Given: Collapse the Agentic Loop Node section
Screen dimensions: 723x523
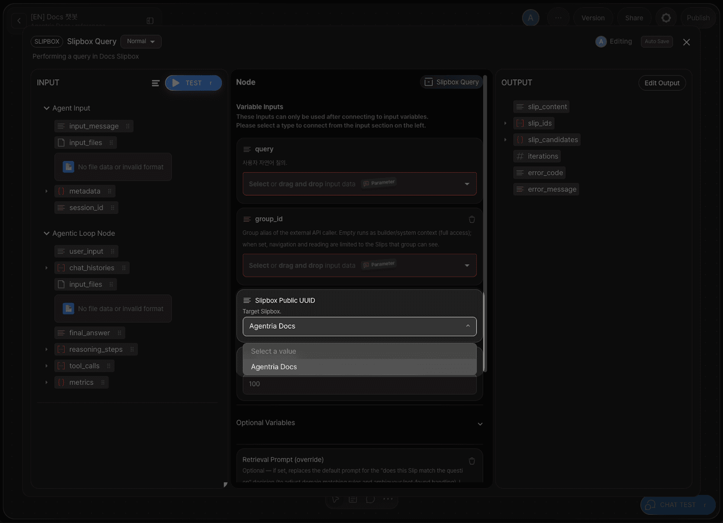Looking at the screenshot, I should pyautogui.click(x=46, y=233).
